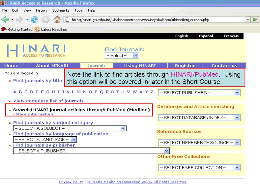
Task: Open the address bar history dropdown
Action: tap(248, 20)
